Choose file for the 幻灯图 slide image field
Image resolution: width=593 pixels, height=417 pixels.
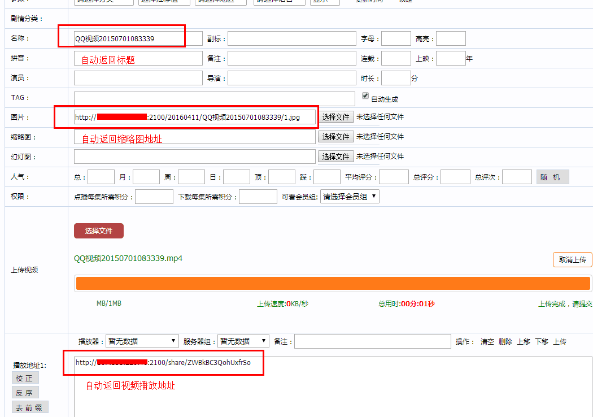(337, 157)
